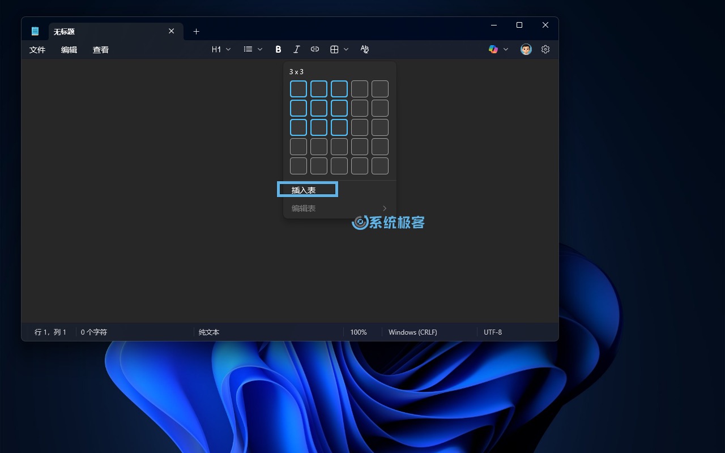Click the 100% zoom level in status bar
Image resolution: width=725 pixels, height=453 pixels.
pyautogui.click(x=359, y=332)
